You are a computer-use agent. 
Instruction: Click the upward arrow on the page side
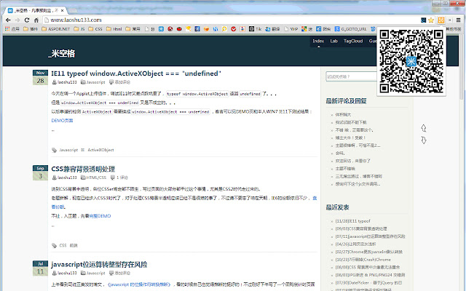click(424, 128)
